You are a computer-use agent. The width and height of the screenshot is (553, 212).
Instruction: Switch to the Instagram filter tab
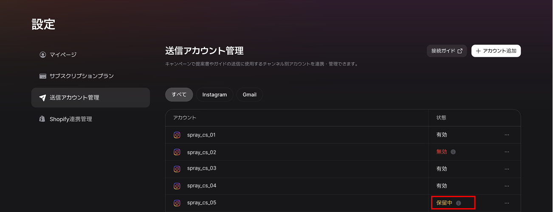(214, 95)
